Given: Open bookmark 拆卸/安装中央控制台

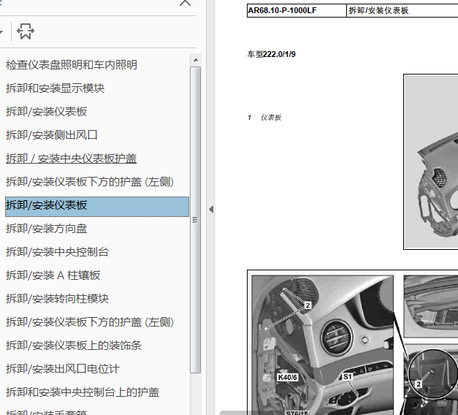Looking at the screenshot, I should tap(58, 251).
